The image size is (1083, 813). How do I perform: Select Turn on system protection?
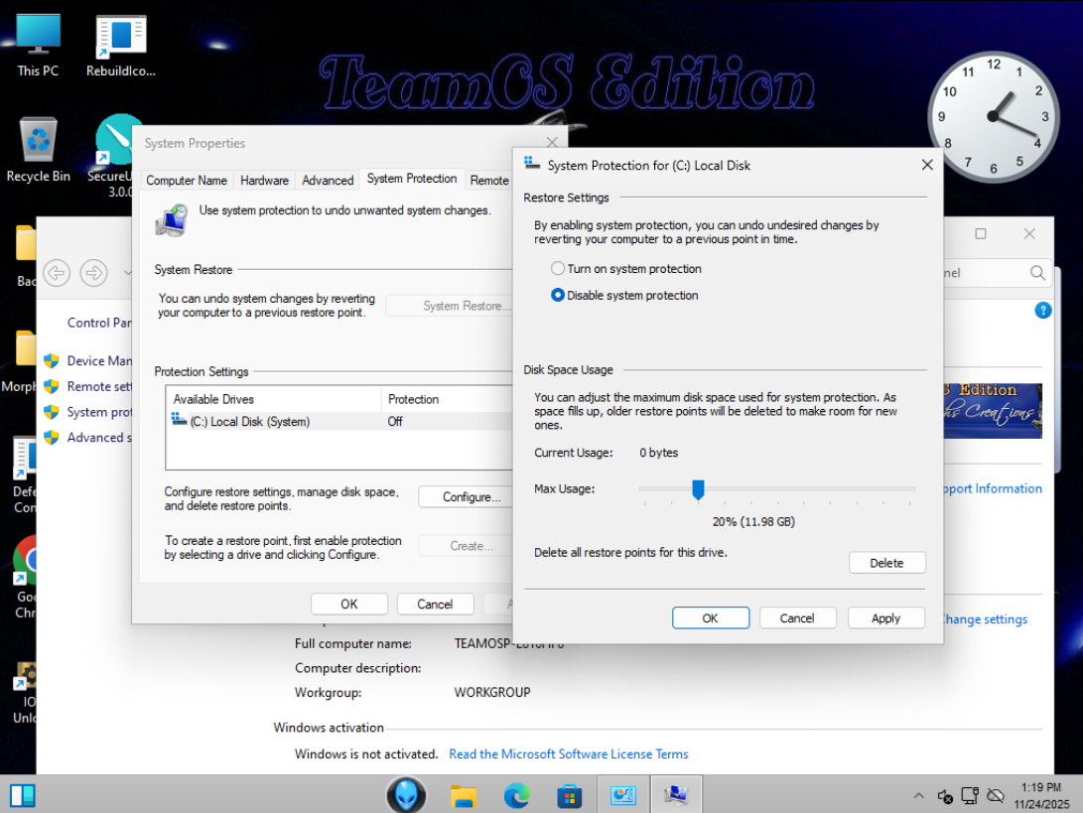(x=625, y=269)
